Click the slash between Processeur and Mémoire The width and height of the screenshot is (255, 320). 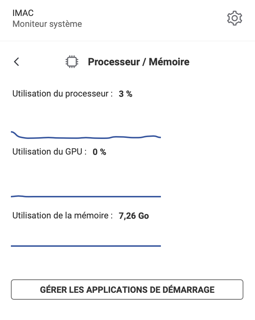(x=144, y=62)
